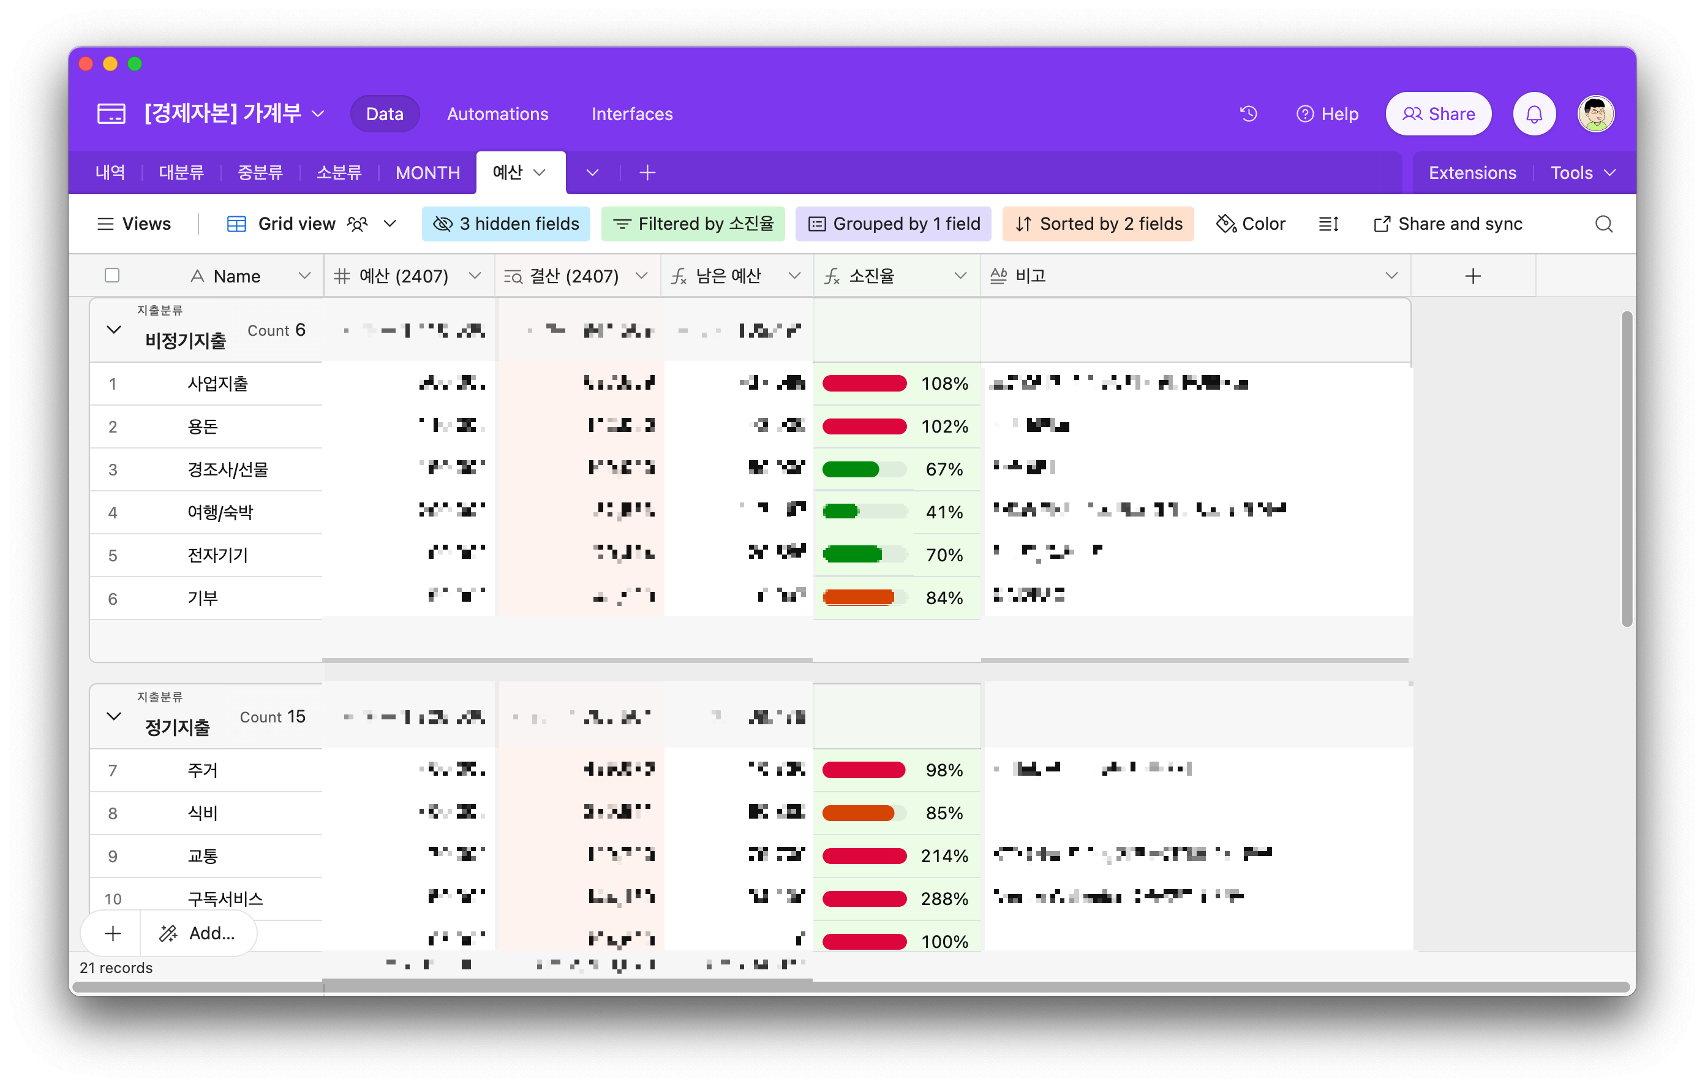Add a new field column plus
The width and height of the screenshot is (1705, 1087).
(x=1473, y=276)
